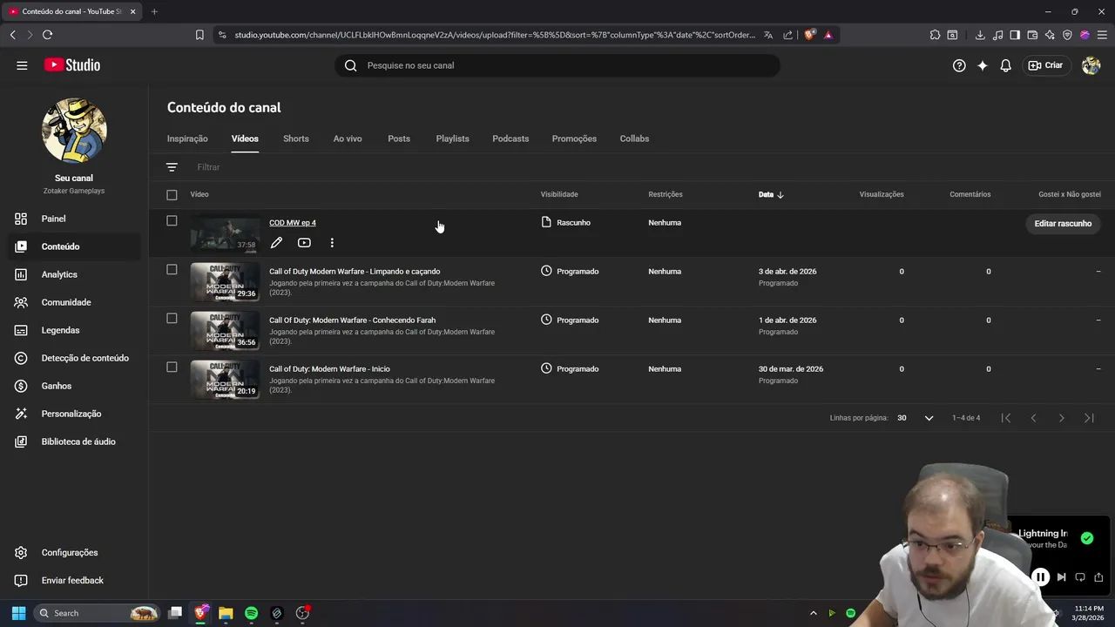Screen dimensions: 1115x627
Task: Select all videos header checkbox
Action: coord(172,195)
